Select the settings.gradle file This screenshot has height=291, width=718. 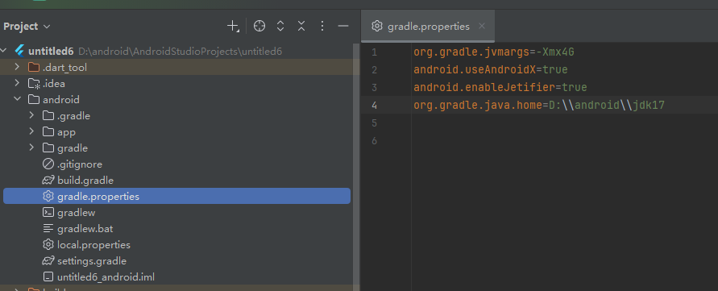tap(92, 260)
